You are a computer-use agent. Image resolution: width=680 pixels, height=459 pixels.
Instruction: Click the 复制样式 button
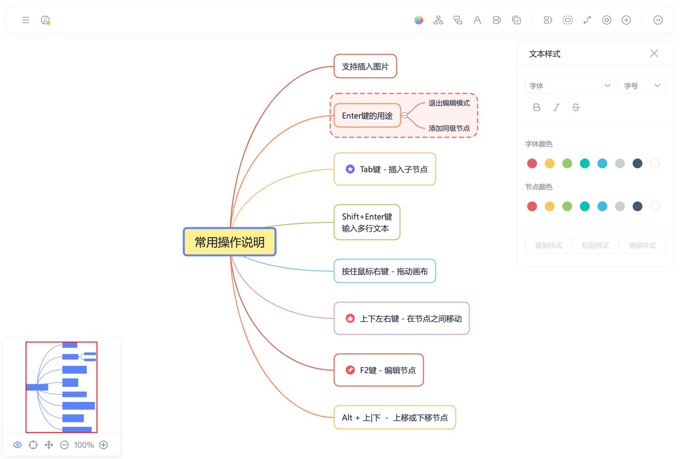(549, 245)
